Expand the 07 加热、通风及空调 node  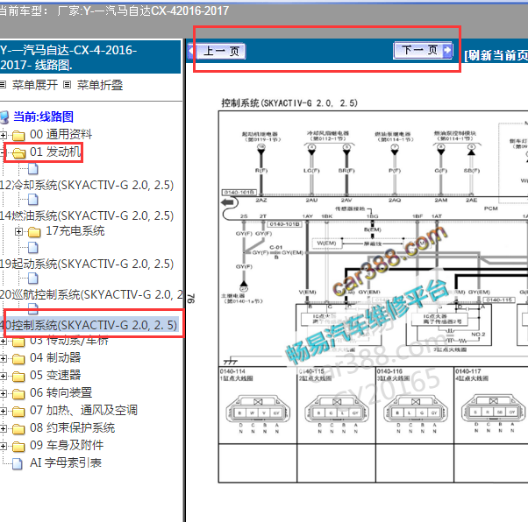tap(3, 411)
